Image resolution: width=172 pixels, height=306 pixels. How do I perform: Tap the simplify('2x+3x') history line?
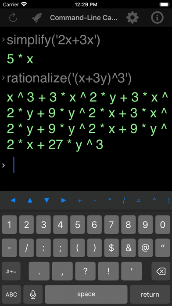(54, 40)
